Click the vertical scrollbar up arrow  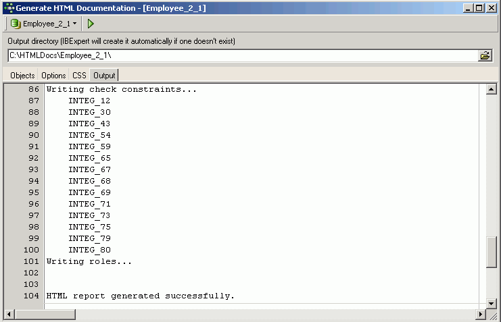[x=492, y=89]
